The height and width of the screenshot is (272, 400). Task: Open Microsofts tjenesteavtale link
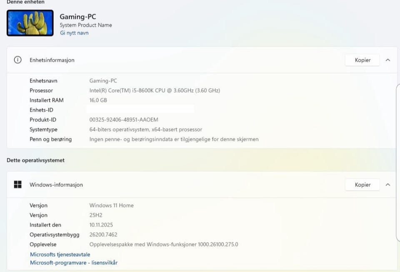tap(60, 254)
